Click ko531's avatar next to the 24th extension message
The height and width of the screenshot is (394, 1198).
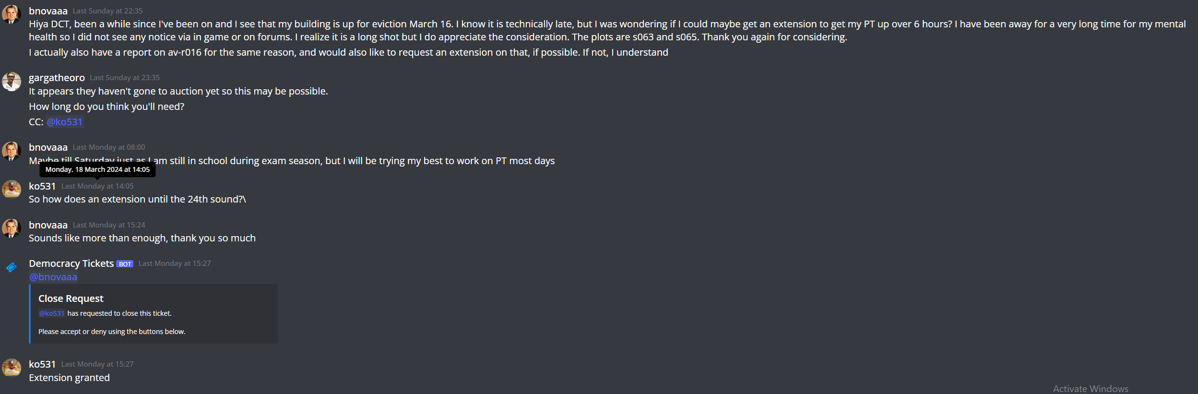11,190
